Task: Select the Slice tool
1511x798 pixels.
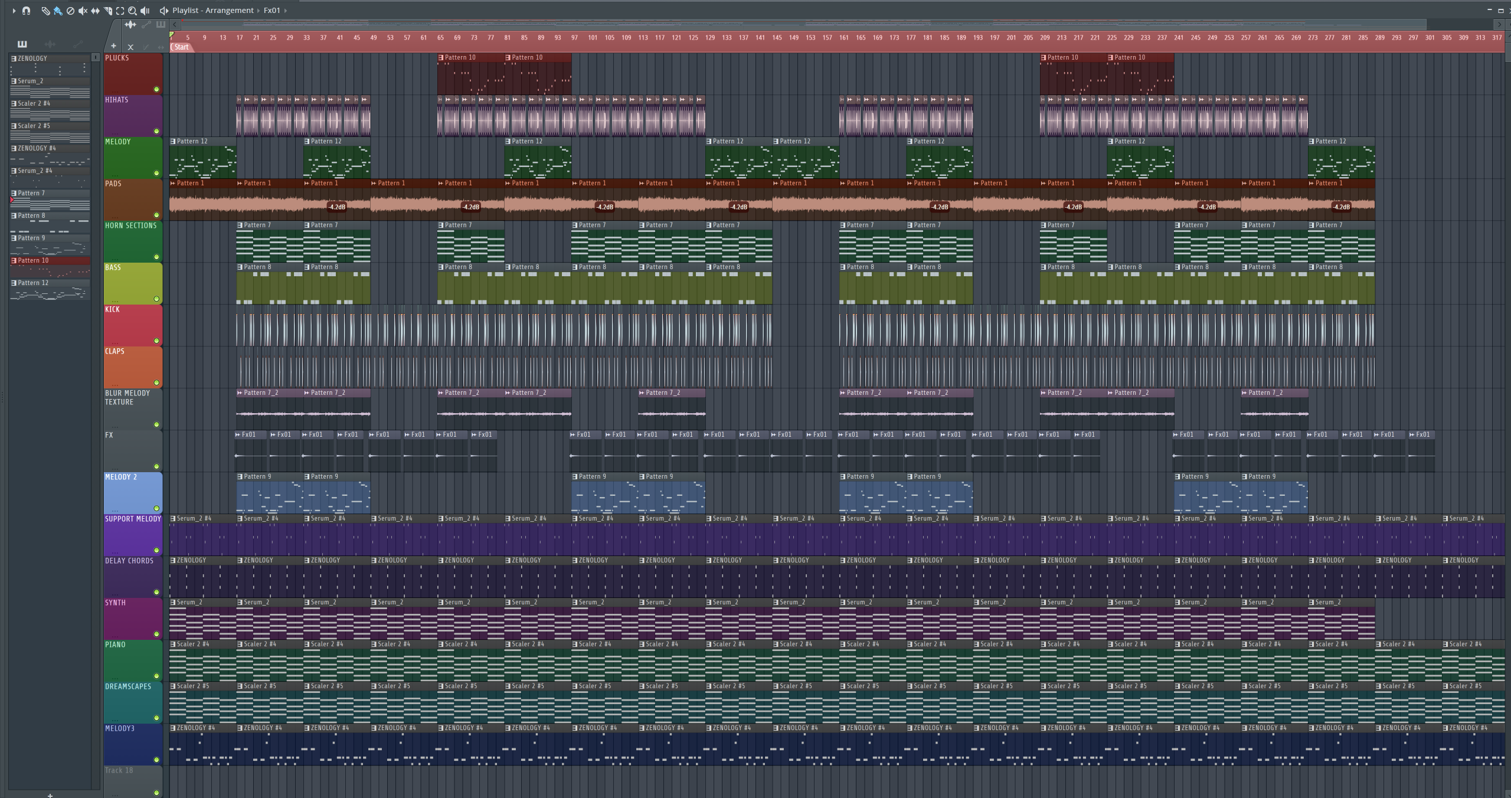Action: point(108,11)
